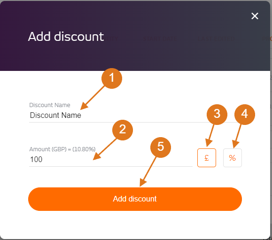272x240 pixels.
Task: Click the arrow tip pointing at amount field
Action: click(95, 158)
